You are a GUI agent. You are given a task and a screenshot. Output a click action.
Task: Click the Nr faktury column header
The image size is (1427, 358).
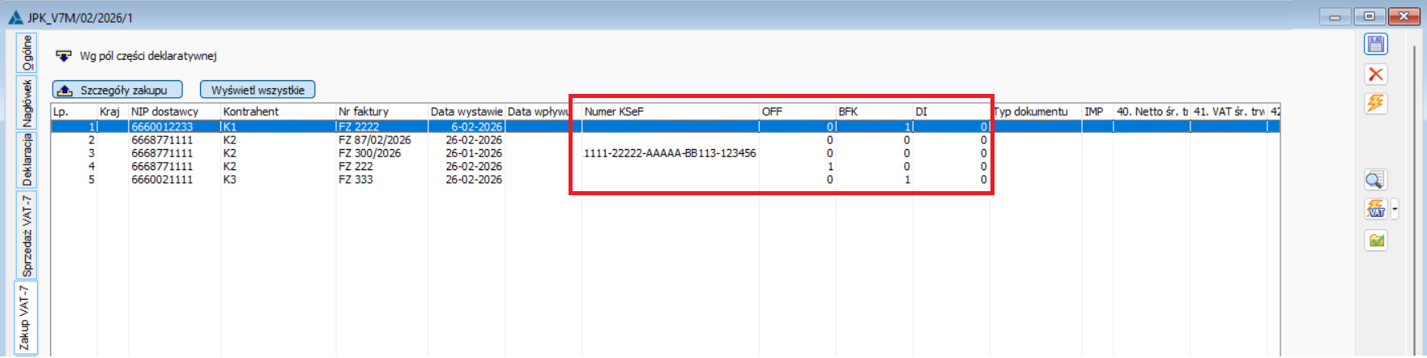tap(381, 111)
